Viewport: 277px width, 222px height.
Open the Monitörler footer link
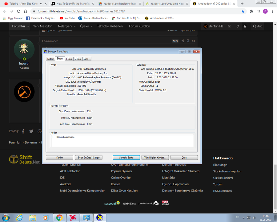click(169, 178)
